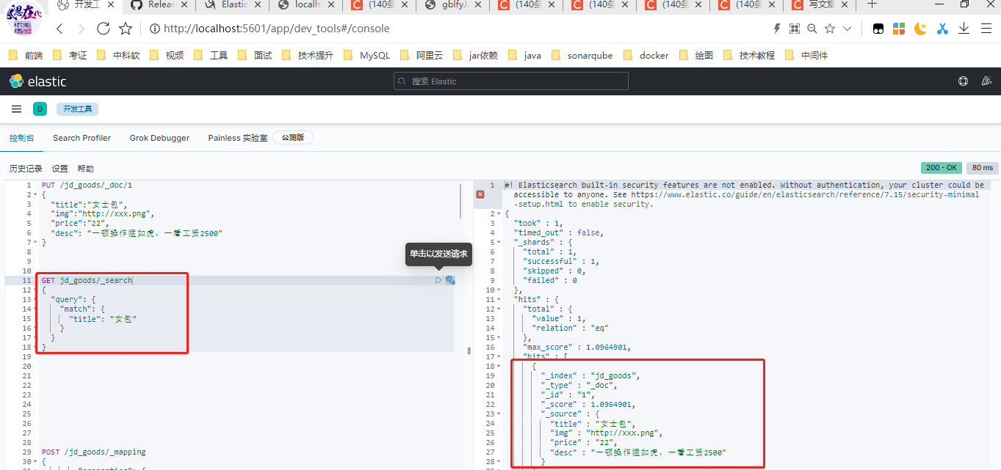1001x470 pixels.
Task: Open the MySQL bookmark folder
Action: pos(366,55)
